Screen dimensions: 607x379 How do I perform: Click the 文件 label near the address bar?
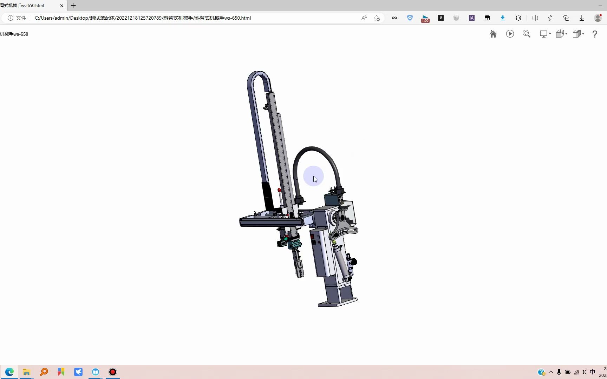(21, 18)
